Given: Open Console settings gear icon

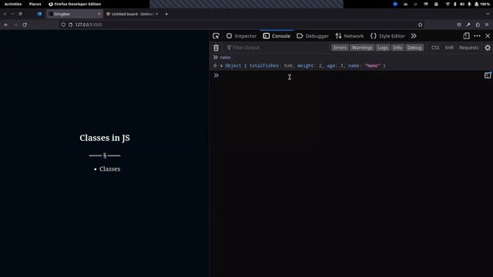Looking at the screenshot, I should click(x=488, y=48).
